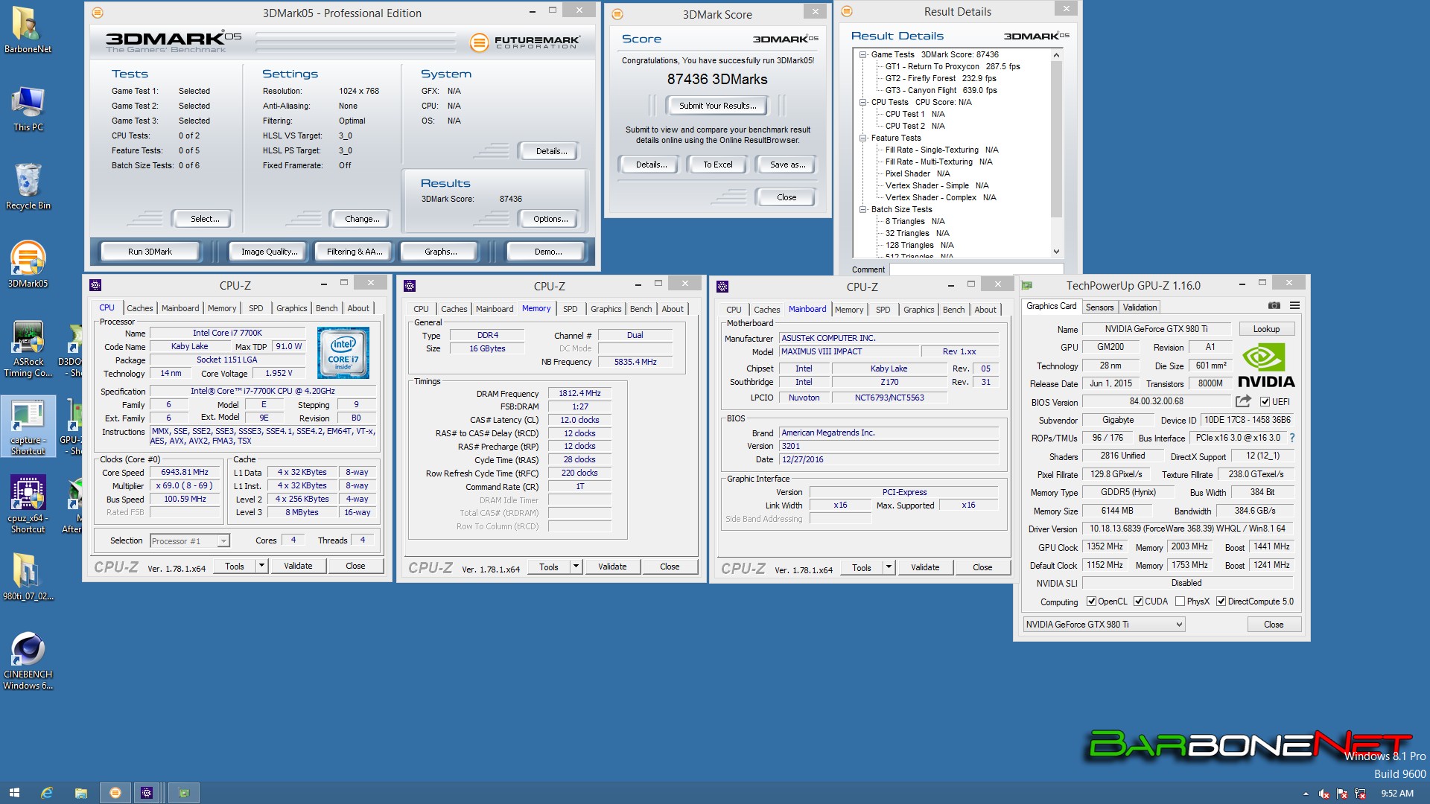Open the Tools dropdown arrow in leftmost CPU-Z
This screenshot has width=1430, height=804.
(x=261, y=566)
